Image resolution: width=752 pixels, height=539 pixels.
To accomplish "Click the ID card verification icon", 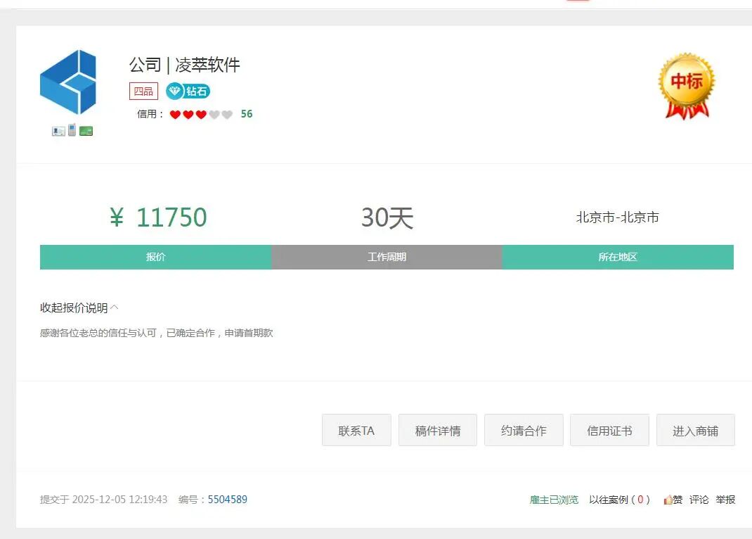I will [x=58, y=130].
